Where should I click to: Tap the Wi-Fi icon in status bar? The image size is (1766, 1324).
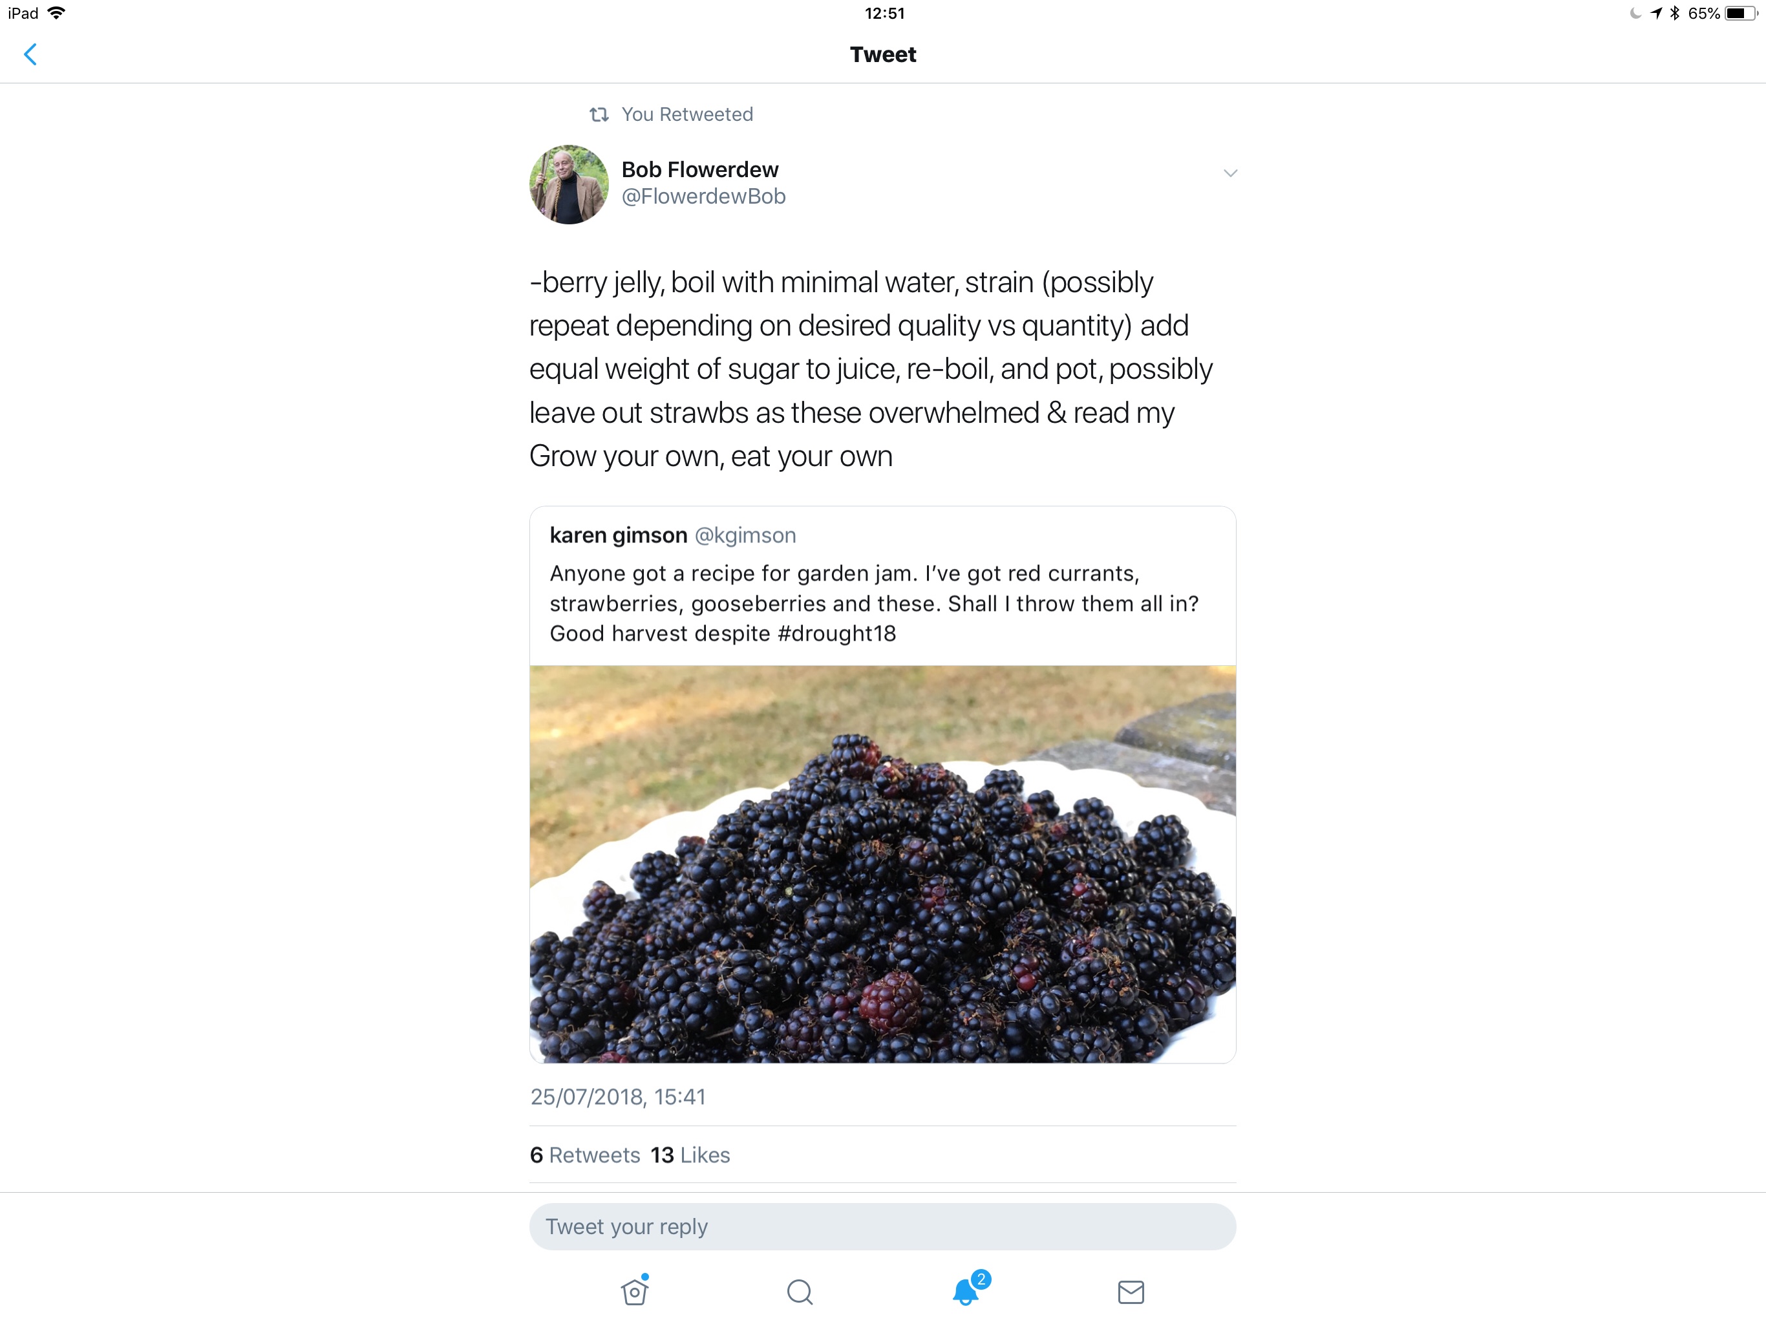(x=56, y=14)
